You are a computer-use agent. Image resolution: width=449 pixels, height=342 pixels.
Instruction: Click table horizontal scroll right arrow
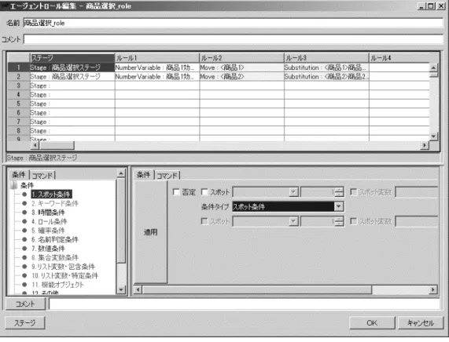point(425,145)
